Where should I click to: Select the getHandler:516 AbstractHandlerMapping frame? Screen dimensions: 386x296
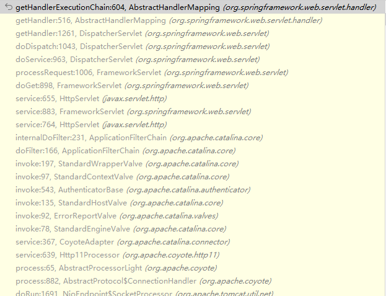point(169,20)
